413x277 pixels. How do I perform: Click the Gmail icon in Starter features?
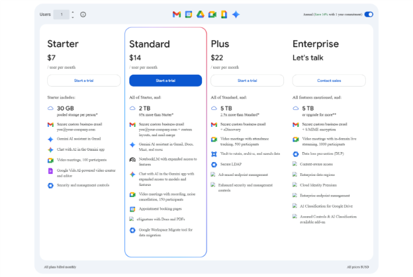[x=50, y=124]
